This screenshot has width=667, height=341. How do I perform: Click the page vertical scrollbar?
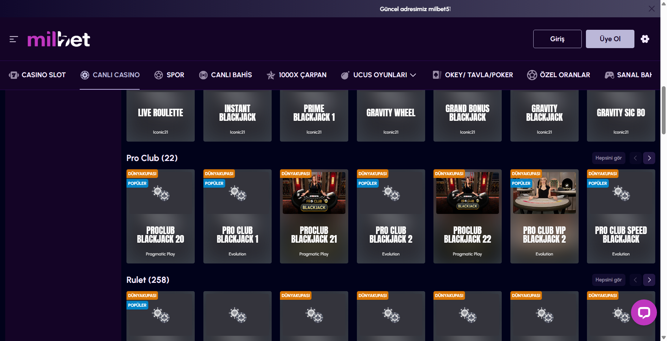[x=664, y=110]
